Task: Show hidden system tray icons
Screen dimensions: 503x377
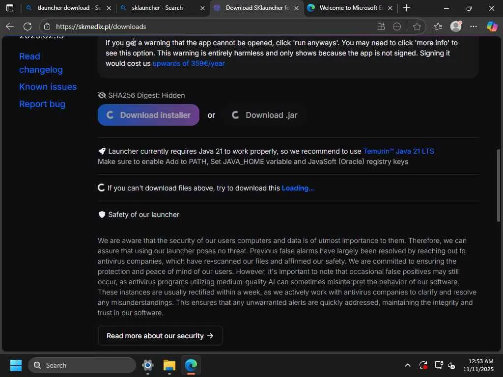Action: pyautogui.click(x=407, y=365)
